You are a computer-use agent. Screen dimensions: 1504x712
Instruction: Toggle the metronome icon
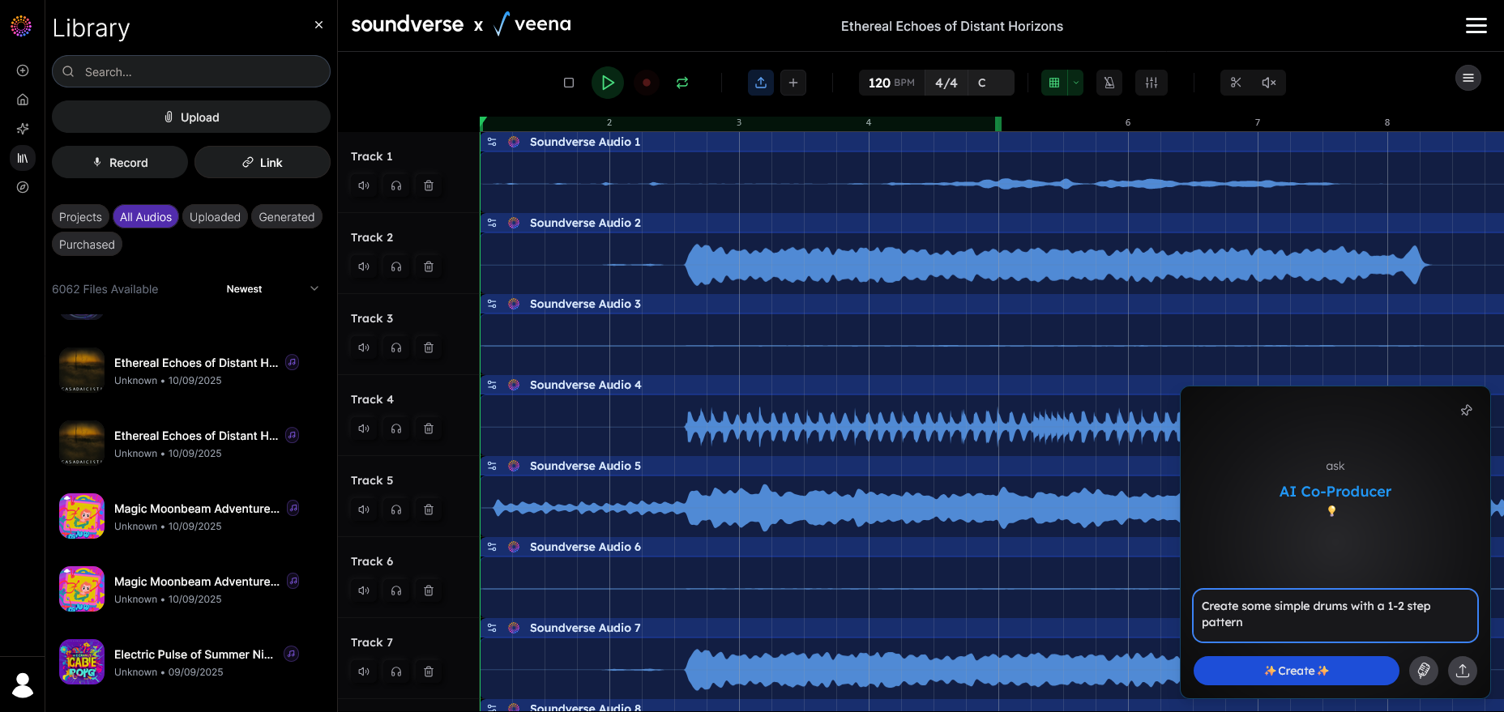(x=1109, y=83)
